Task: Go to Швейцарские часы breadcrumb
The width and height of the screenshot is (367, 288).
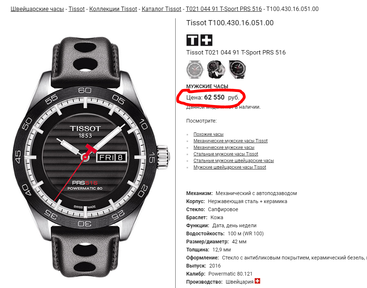Action: point(37,9)
